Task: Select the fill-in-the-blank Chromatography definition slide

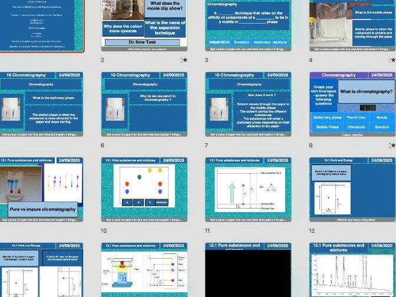Action: tap(248, 25)
